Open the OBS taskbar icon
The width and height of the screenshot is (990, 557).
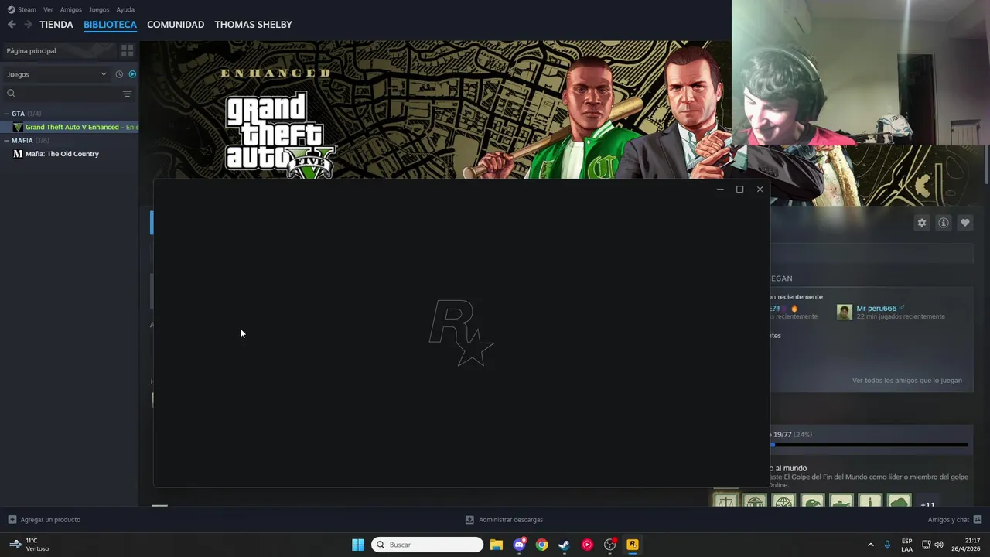(x=610, y=545)
